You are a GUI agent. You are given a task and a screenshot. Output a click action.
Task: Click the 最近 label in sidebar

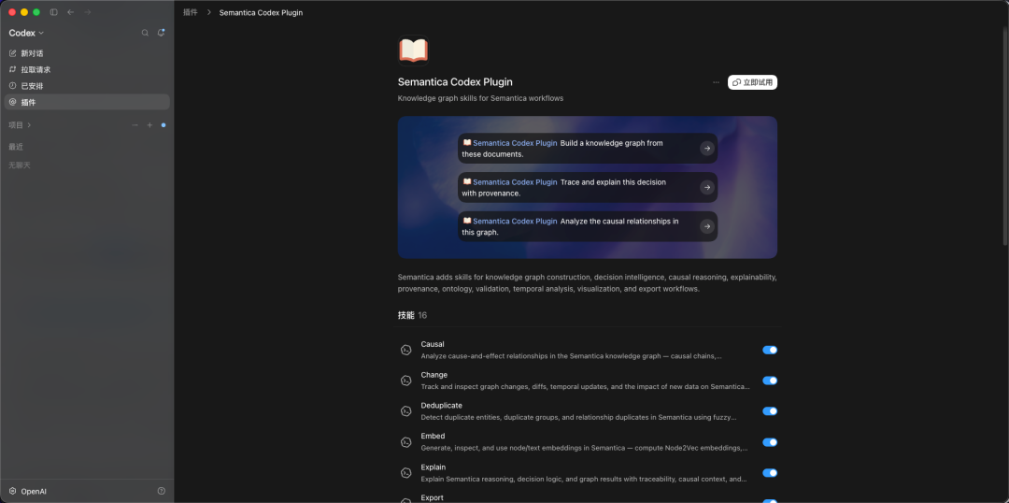coord(16,147)
